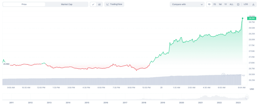This screenshot has width=261, height=108.
Task: Select the candlestick chart view icon
Action: click(99, 4)
